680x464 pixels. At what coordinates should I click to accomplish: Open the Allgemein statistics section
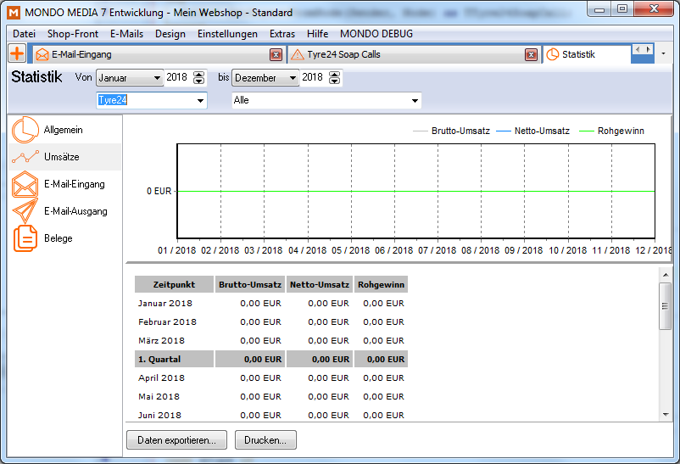[63, 130]
